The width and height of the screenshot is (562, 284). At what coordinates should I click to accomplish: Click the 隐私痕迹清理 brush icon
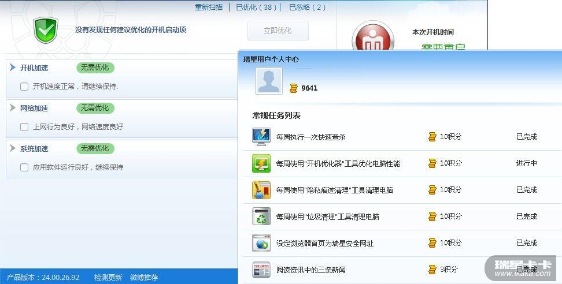[x=261, y=190]
